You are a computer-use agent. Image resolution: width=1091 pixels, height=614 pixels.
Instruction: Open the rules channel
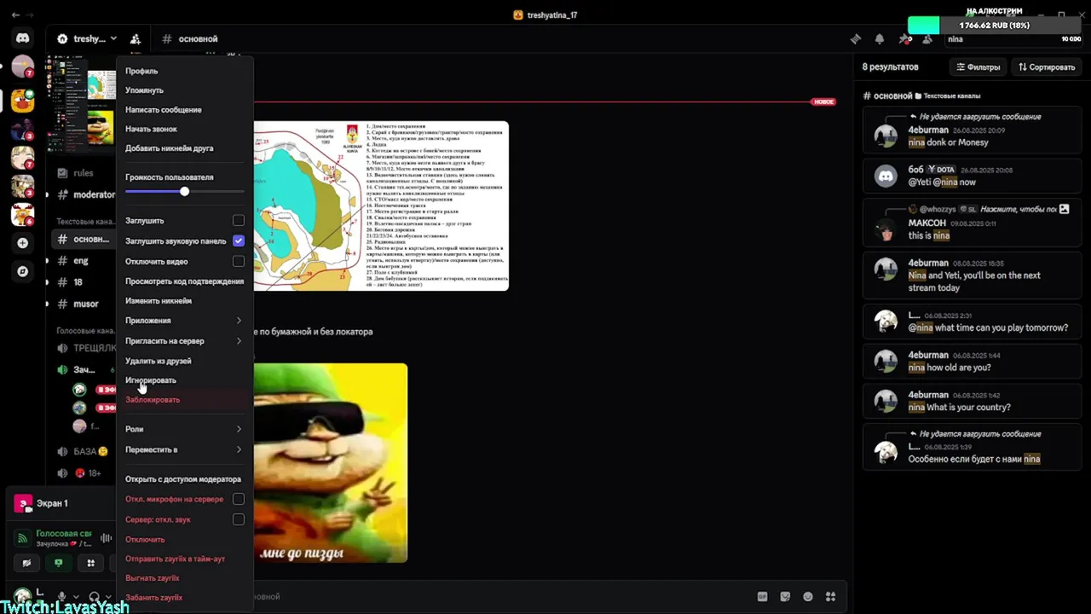(83, 173)
